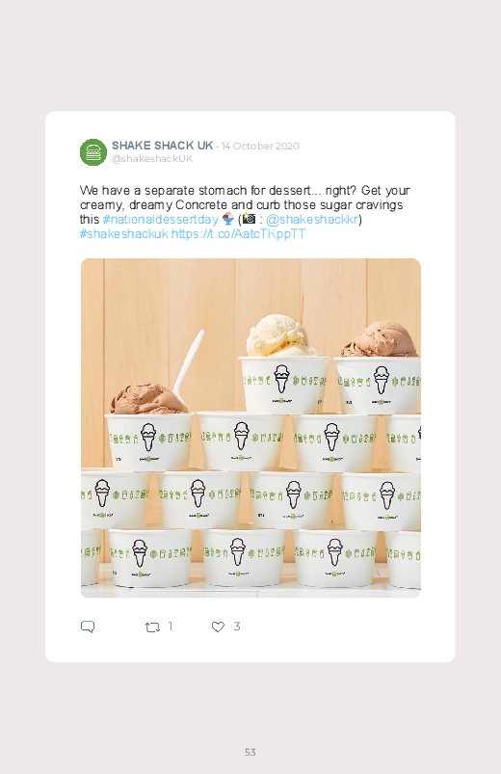Open the ice cream cups photo
501x774 pixels.
250,428
